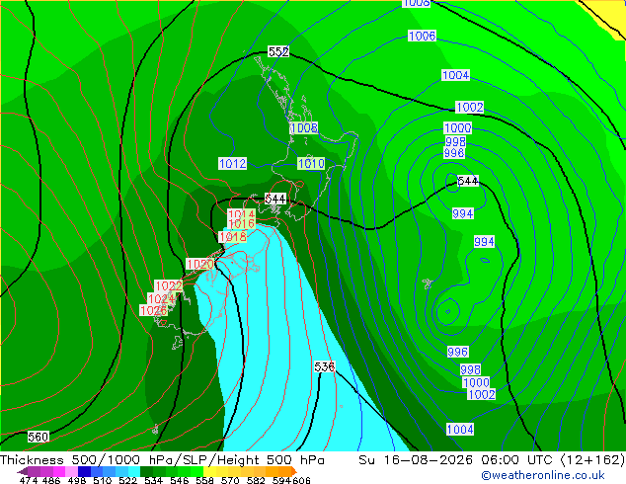Screen dimensions: 626x484
Task: Click the map title 'Thickness 500/1000 hPa/SLP/Height 500 hPa'
Action: pyautogui.click(x=162, y=460)
